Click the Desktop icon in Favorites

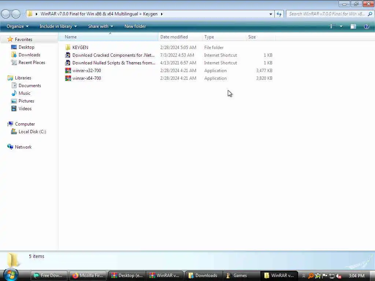tap(14, 47)
